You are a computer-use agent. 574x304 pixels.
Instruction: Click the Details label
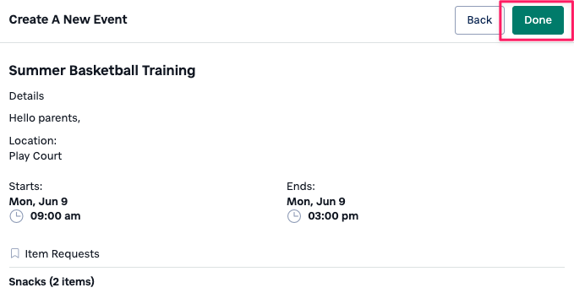(x=26, y=96)
